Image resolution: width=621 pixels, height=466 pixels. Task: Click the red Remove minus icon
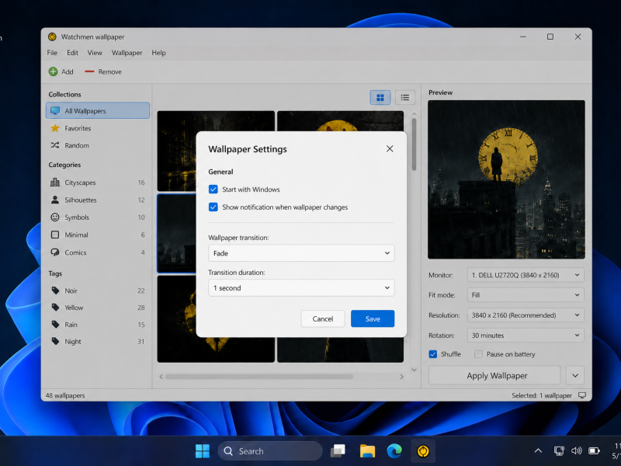point(89,71)
